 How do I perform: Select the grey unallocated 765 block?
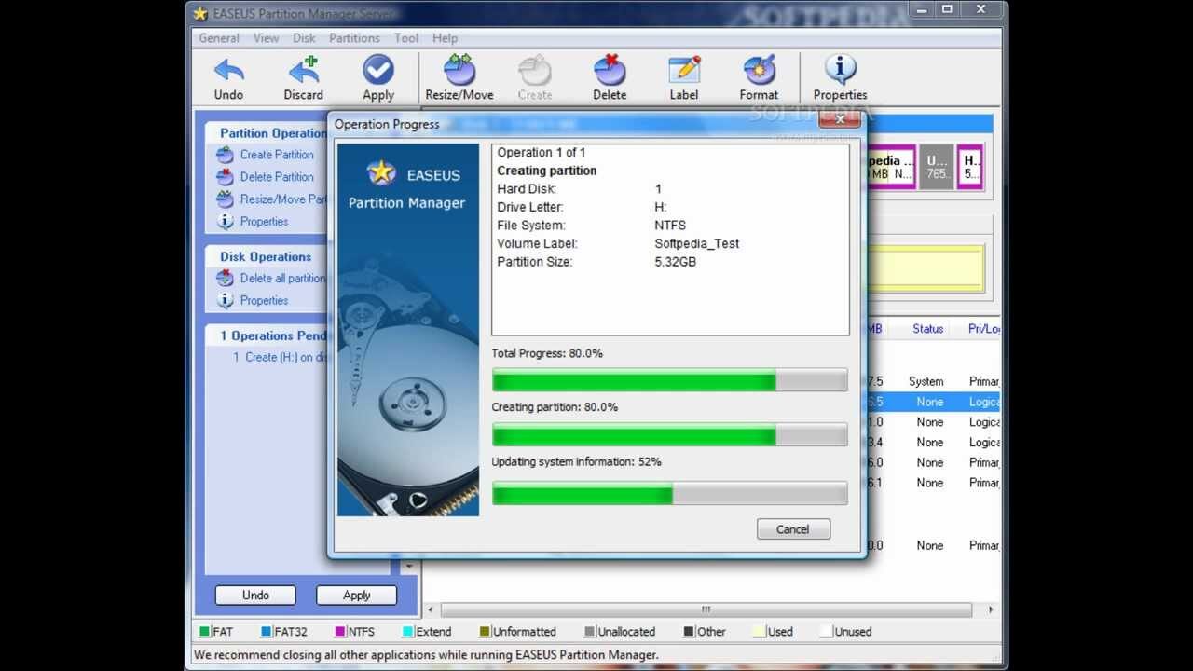coord(937,168)
